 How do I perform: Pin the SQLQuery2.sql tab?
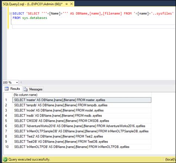[66, 4]
